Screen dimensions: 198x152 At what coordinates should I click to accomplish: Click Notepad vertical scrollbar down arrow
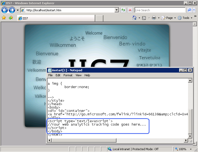190,136
